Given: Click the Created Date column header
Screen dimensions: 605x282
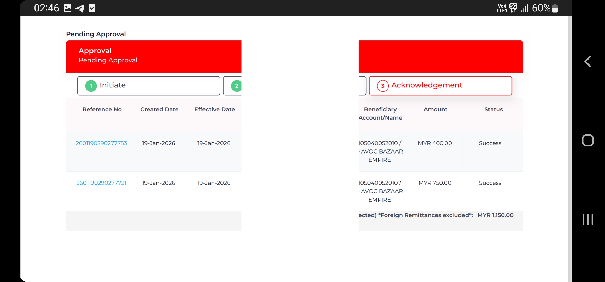Looking at the screenshot, I should [x=159, y=109].
